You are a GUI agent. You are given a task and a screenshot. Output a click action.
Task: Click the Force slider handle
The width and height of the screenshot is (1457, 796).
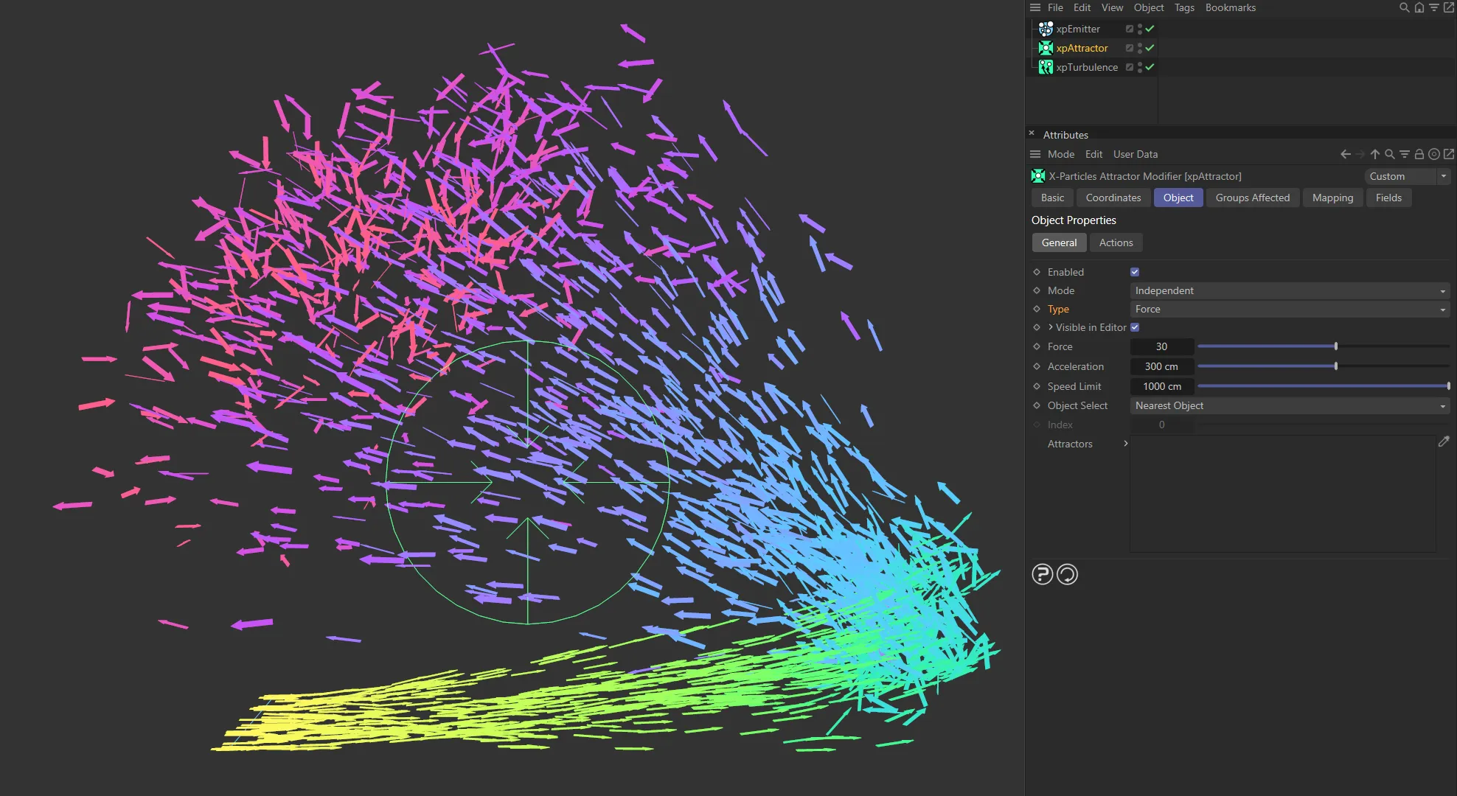pyautogui.click(x=1335, y=346)
